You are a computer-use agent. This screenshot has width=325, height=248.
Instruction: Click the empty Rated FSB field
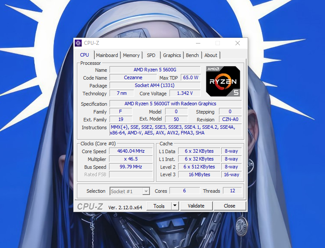pos(131,174)
